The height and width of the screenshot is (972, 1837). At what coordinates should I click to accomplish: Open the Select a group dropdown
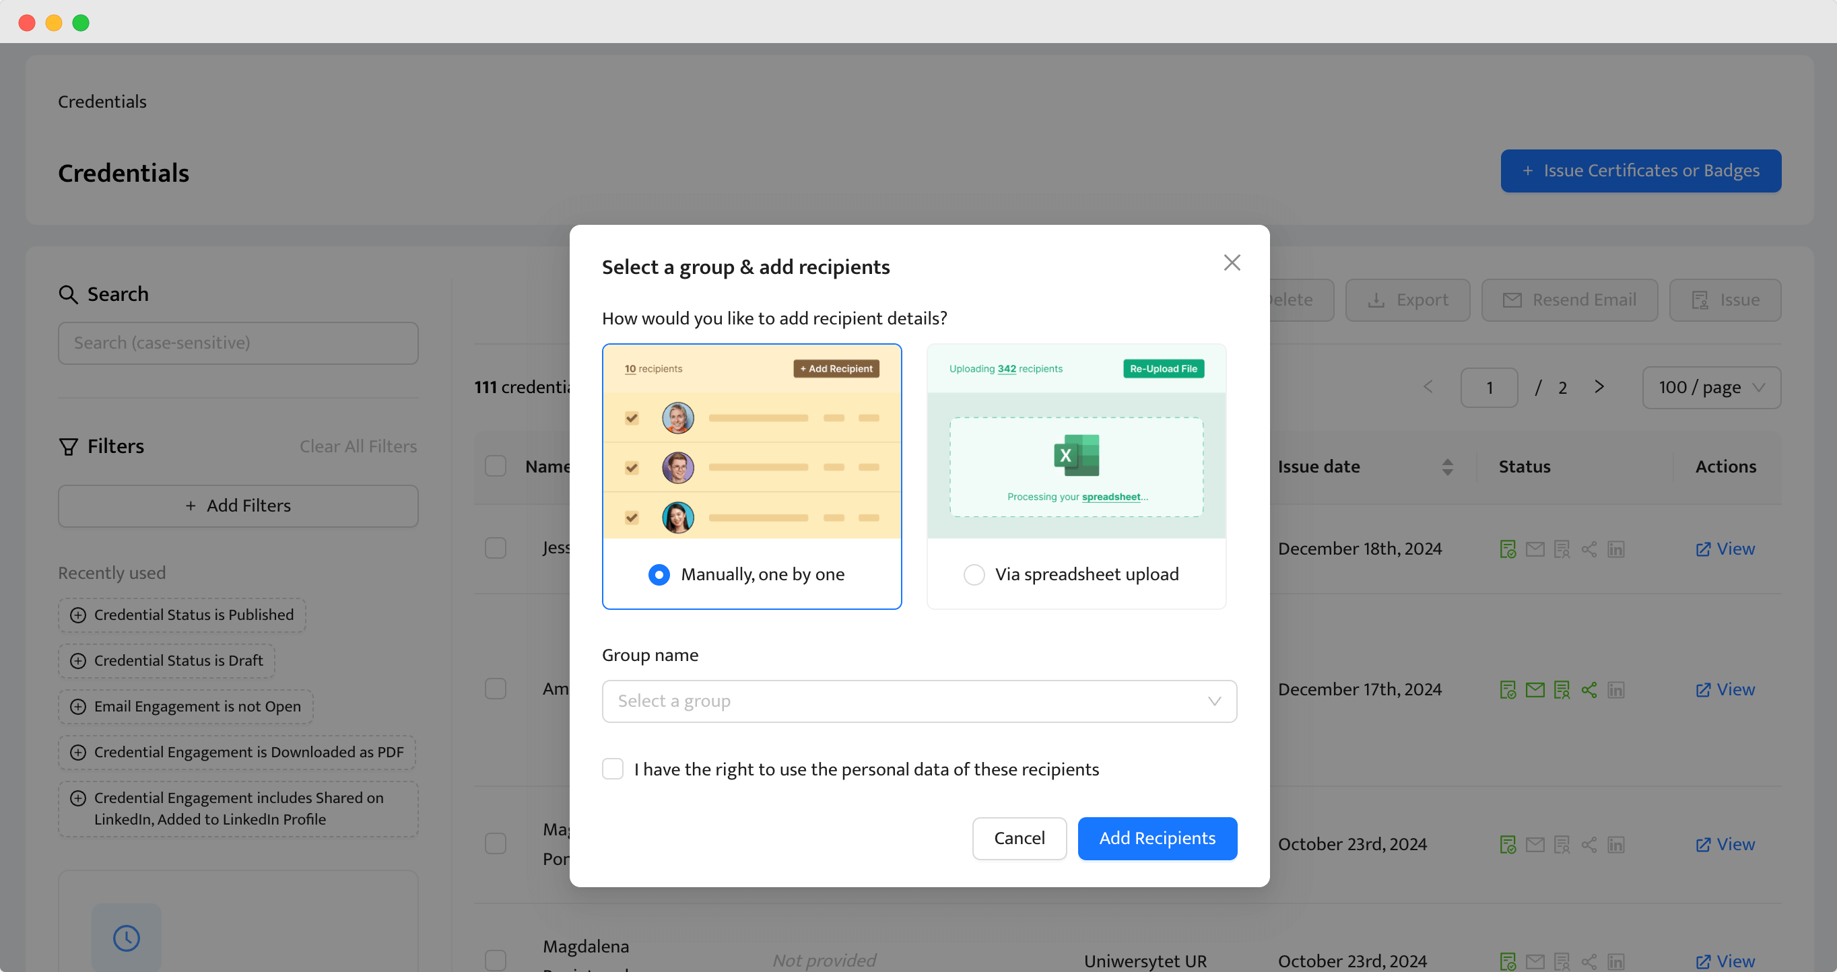pyautogui.click(x=918, y=701)
